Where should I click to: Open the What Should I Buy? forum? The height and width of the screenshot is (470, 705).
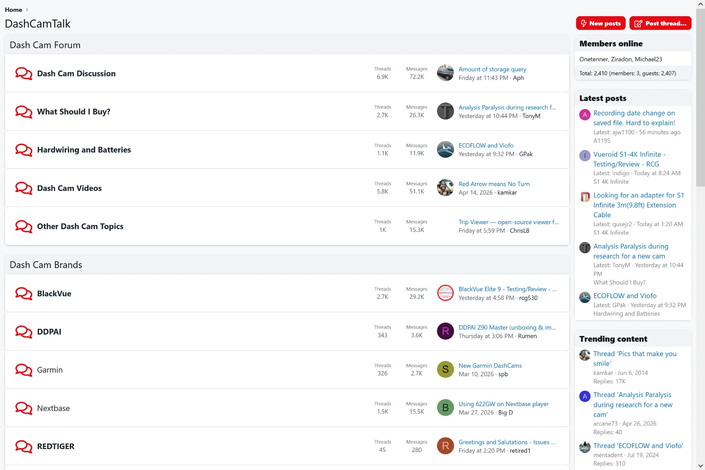74,112
